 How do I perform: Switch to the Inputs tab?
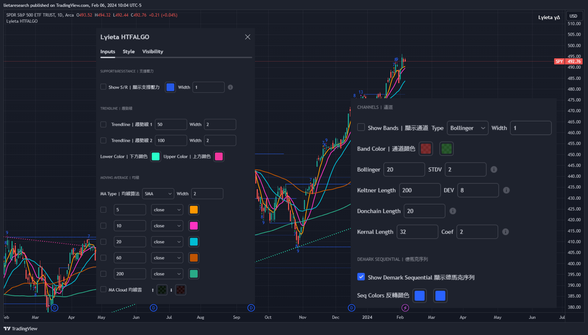108,51
